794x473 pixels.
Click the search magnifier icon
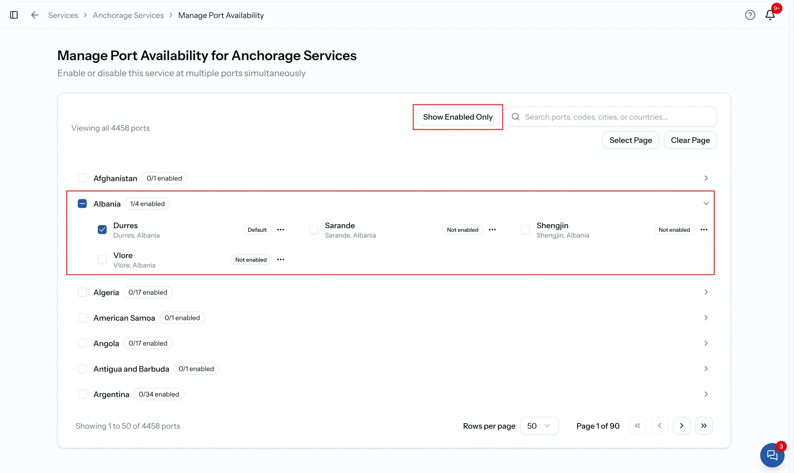pos(515,117)
